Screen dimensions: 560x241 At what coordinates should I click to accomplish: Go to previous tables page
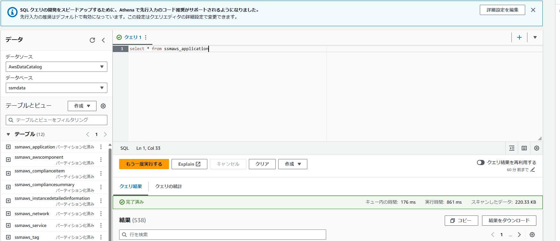click(x=88, y=134)
